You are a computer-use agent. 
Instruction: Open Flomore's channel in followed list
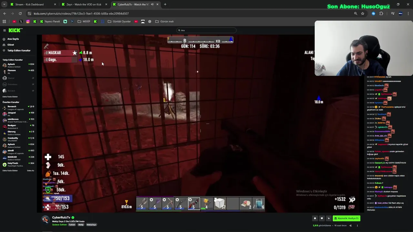18,72
